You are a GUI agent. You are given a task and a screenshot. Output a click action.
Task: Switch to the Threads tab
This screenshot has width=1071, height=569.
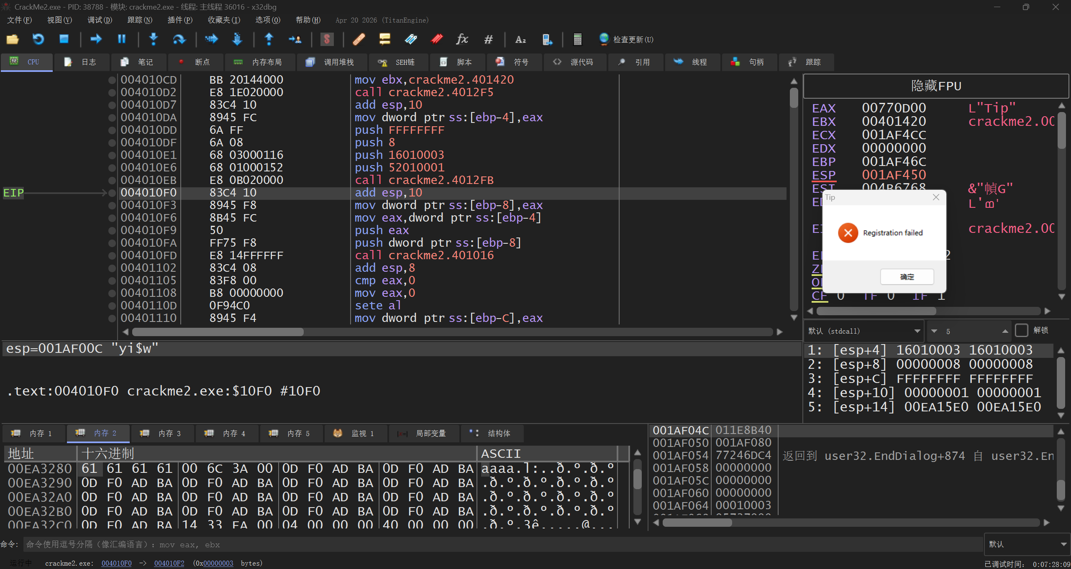(x=692, y=62)
